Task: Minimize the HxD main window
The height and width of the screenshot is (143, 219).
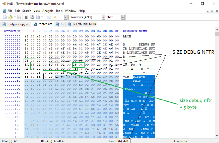Action: click(x=191, y=4)
